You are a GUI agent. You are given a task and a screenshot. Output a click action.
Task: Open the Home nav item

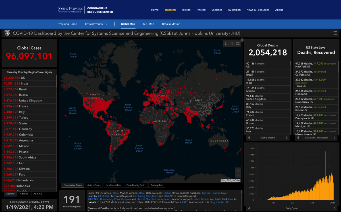coord(155,10)
